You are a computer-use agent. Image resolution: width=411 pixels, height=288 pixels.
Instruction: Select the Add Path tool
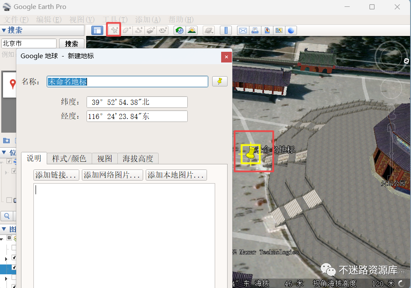click(x=139, y=30)
